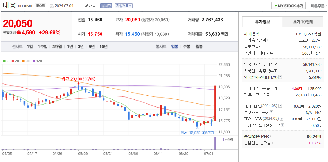Select the 1년 line chart period

coord(70,47)
